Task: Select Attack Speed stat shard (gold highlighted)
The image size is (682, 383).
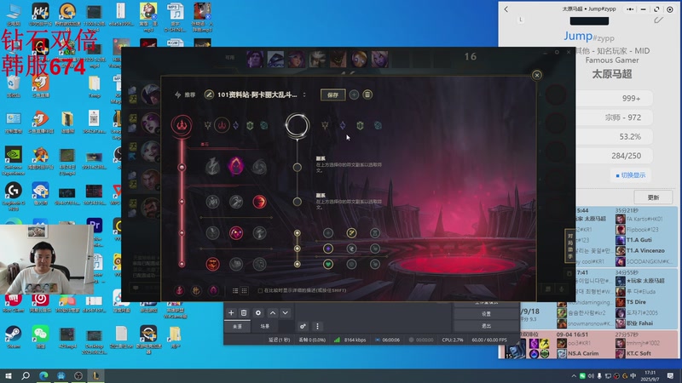Action: (351, 233)
